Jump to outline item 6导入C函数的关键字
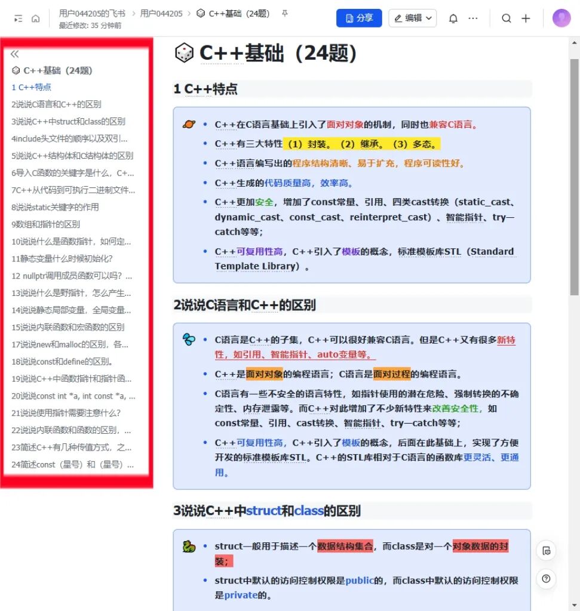Screen dimensions: 580x611 coord(72,173)
